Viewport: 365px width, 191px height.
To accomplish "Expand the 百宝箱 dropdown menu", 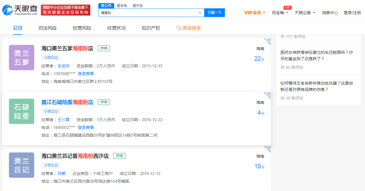I will tap(280, 13).
